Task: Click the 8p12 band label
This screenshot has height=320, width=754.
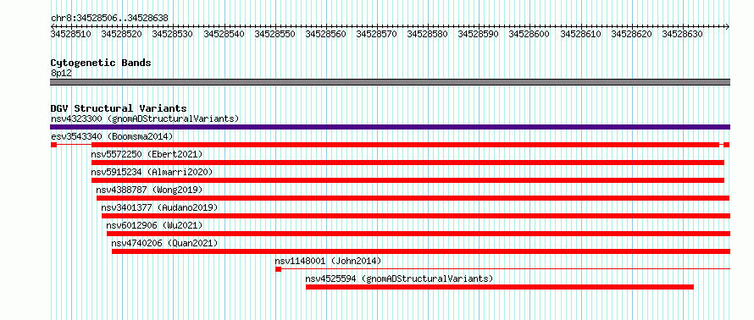Action: [61, 73]
